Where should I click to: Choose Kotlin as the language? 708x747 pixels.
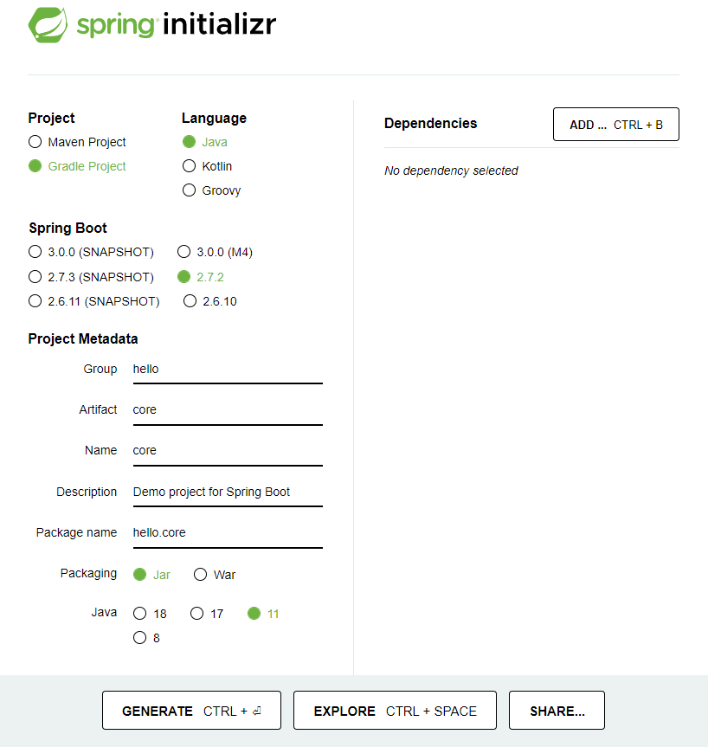pyautogui.click(x=190, y=166)
